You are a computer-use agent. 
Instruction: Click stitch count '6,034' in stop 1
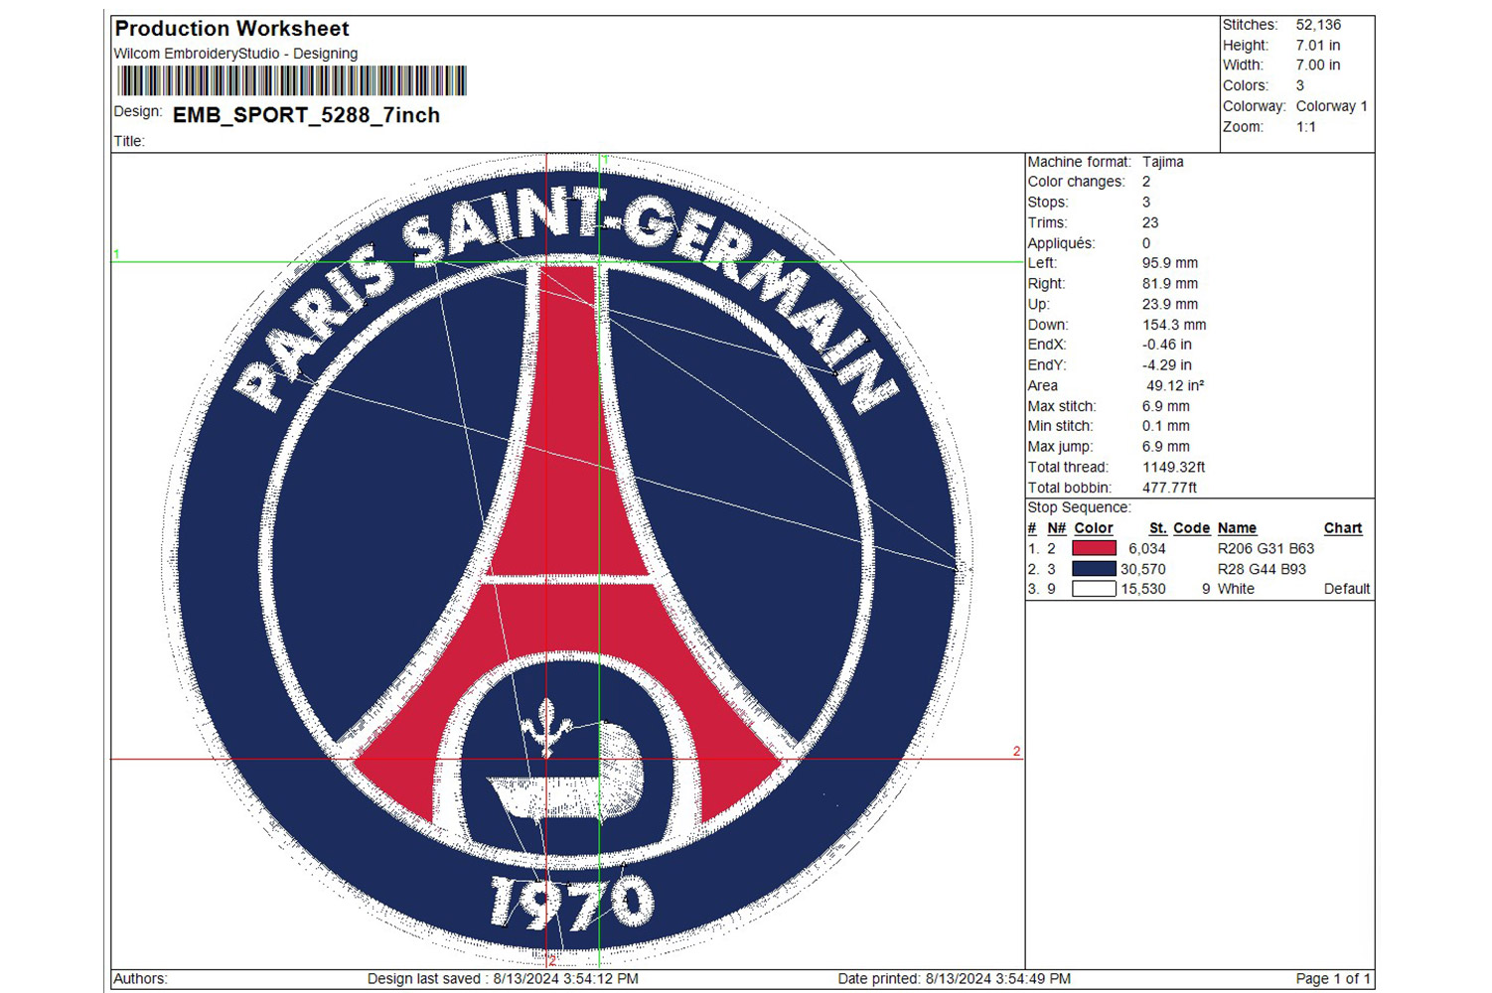(1146, 548)
